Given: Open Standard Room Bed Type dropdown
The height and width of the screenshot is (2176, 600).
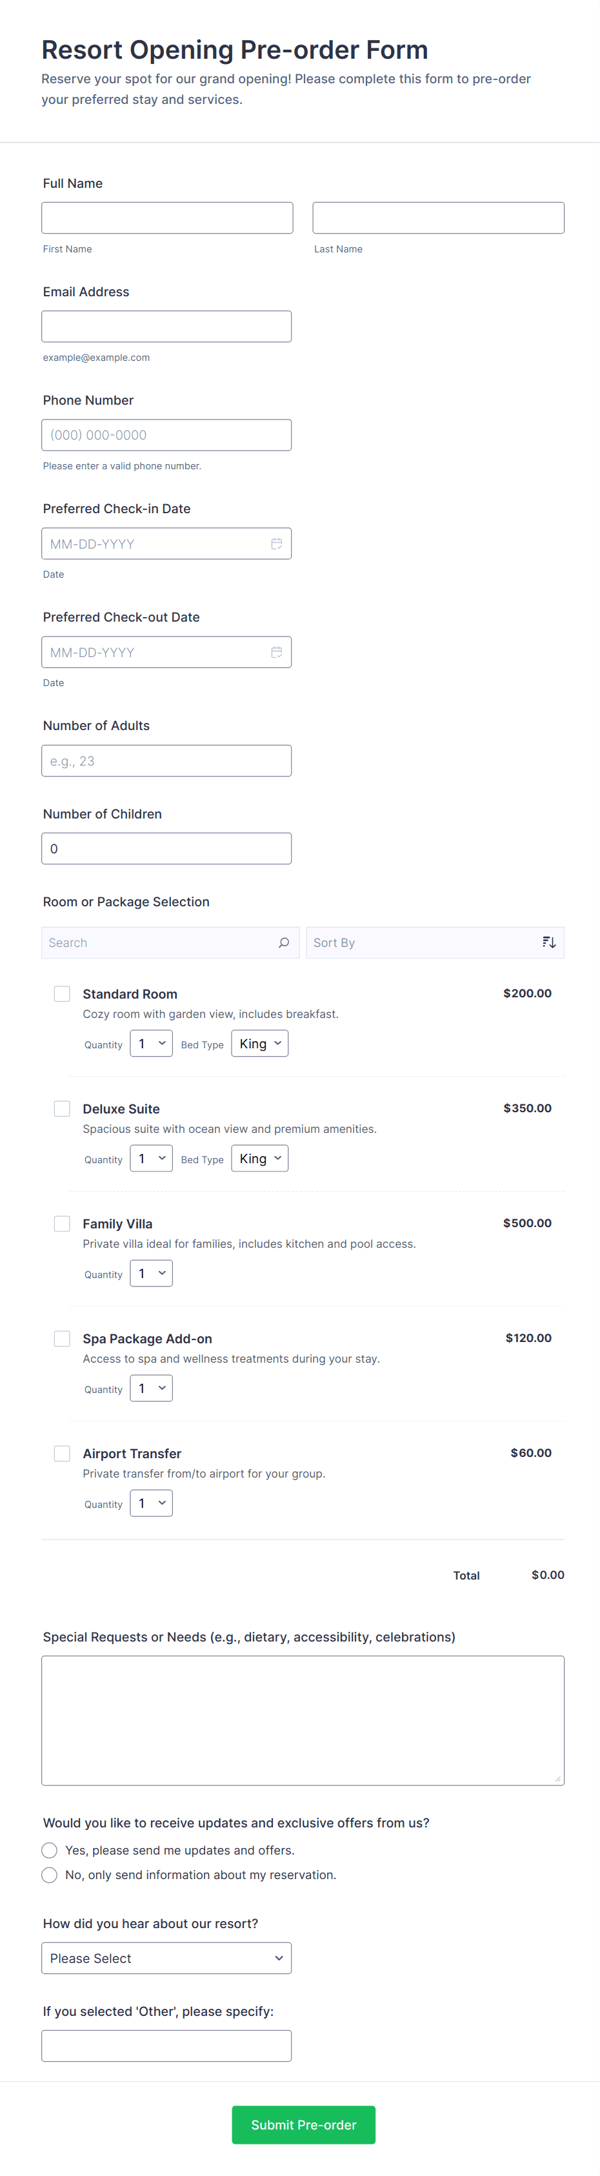Looking at the screenshot, I should tap(260, 1044).
